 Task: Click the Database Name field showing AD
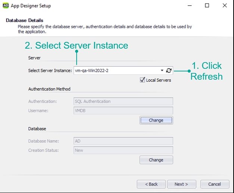pos(123,141)
